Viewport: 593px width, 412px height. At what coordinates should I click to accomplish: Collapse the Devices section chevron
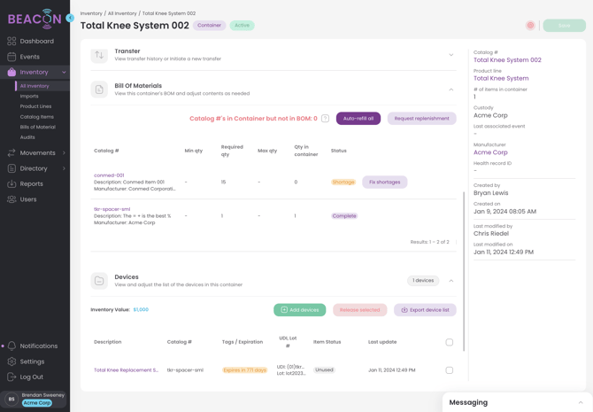[x=451, y=281]
